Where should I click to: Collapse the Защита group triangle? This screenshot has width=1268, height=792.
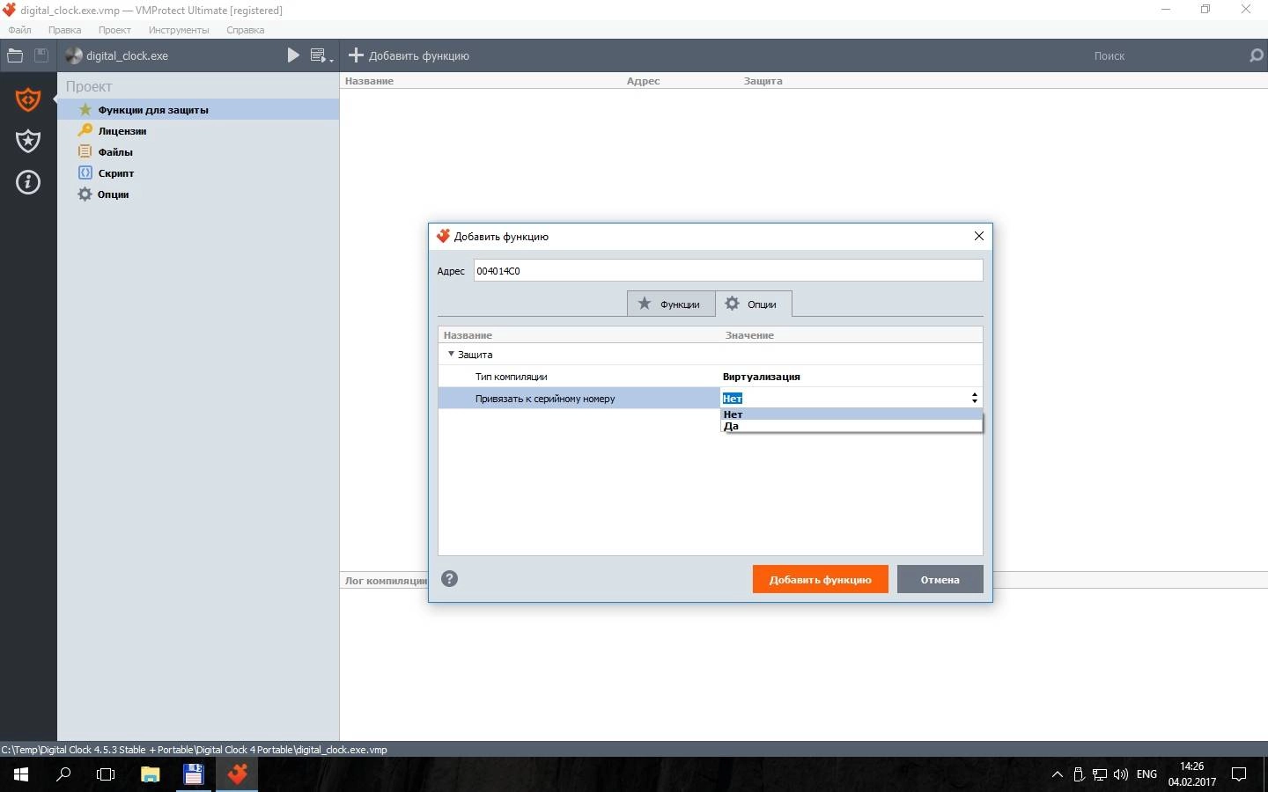click(x=451, y=354)
